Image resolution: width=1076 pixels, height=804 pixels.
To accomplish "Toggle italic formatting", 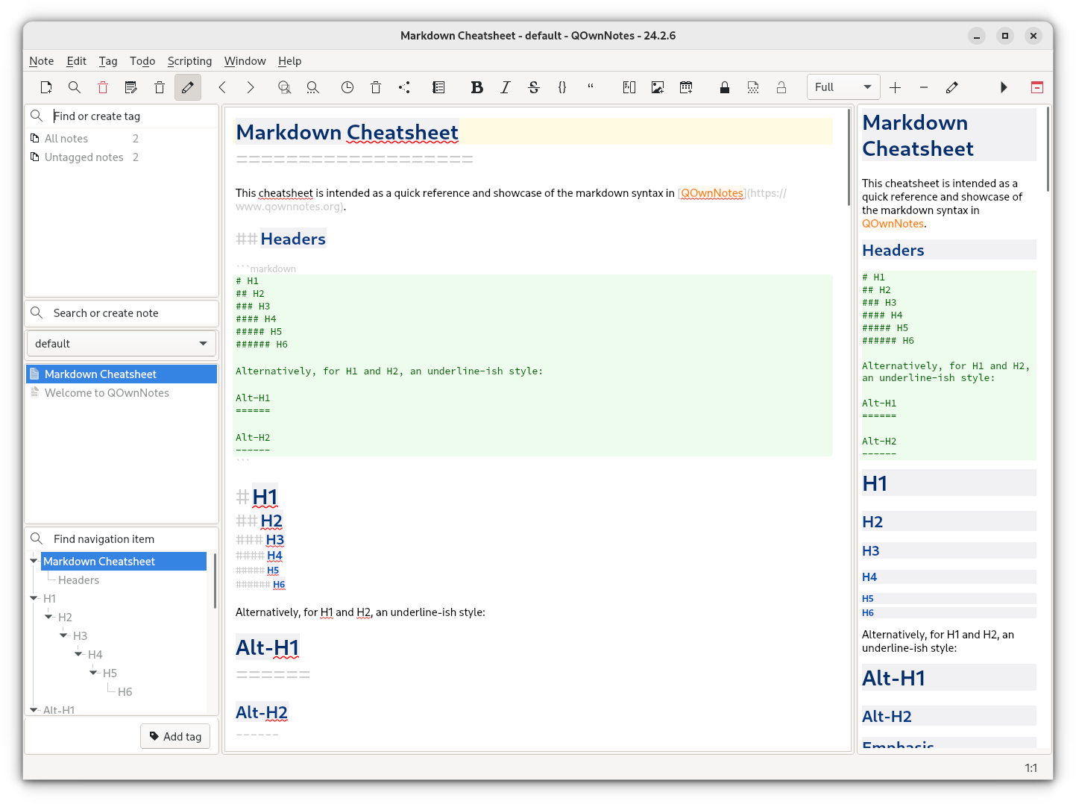I will click(505, 87).
